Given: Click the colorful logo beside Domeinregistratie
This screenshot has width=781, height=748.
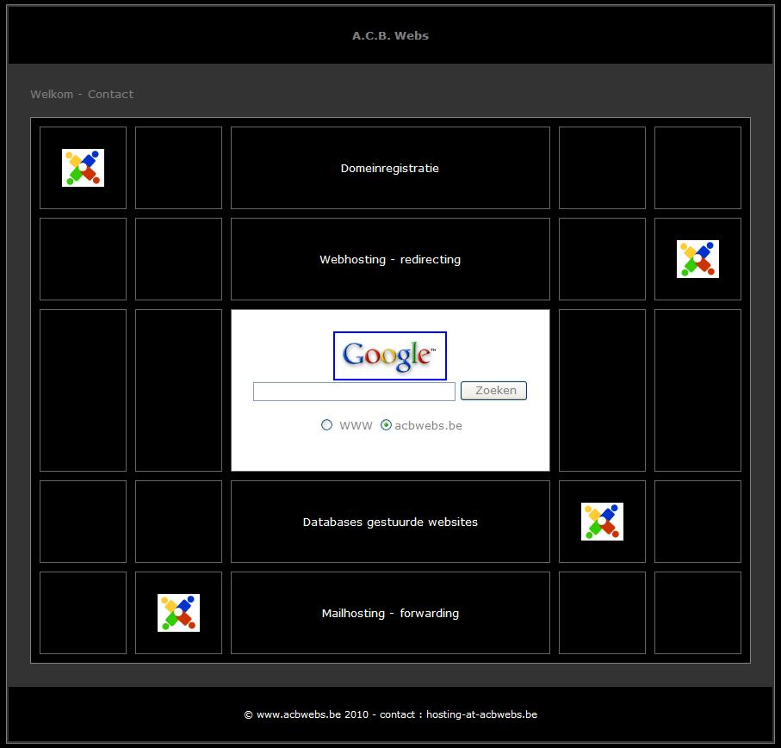Looking at the screenshot, I should point(83,168).
